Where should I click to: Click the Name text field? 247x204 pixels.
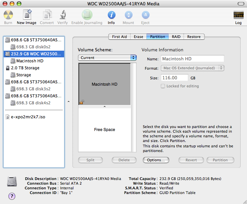(x=192, y=59)
